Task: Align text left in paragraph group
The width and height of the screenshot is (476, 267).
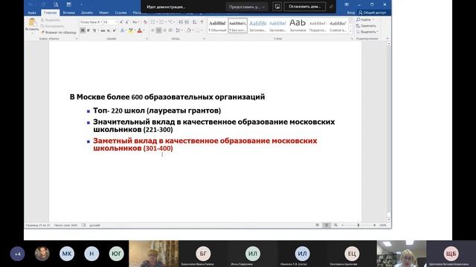Action: tap(152, 30)
